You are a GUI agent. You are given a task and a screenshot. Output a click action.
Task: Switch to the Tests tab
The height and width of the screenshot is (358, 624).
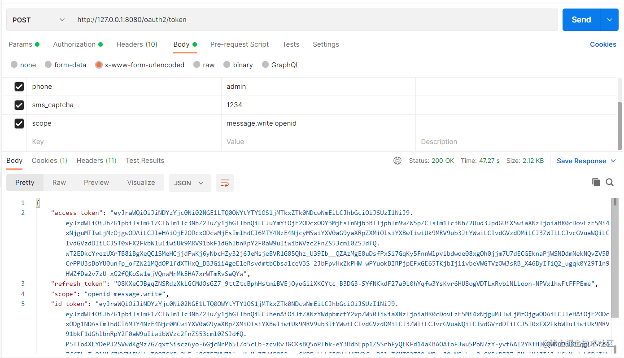point(291,44)
